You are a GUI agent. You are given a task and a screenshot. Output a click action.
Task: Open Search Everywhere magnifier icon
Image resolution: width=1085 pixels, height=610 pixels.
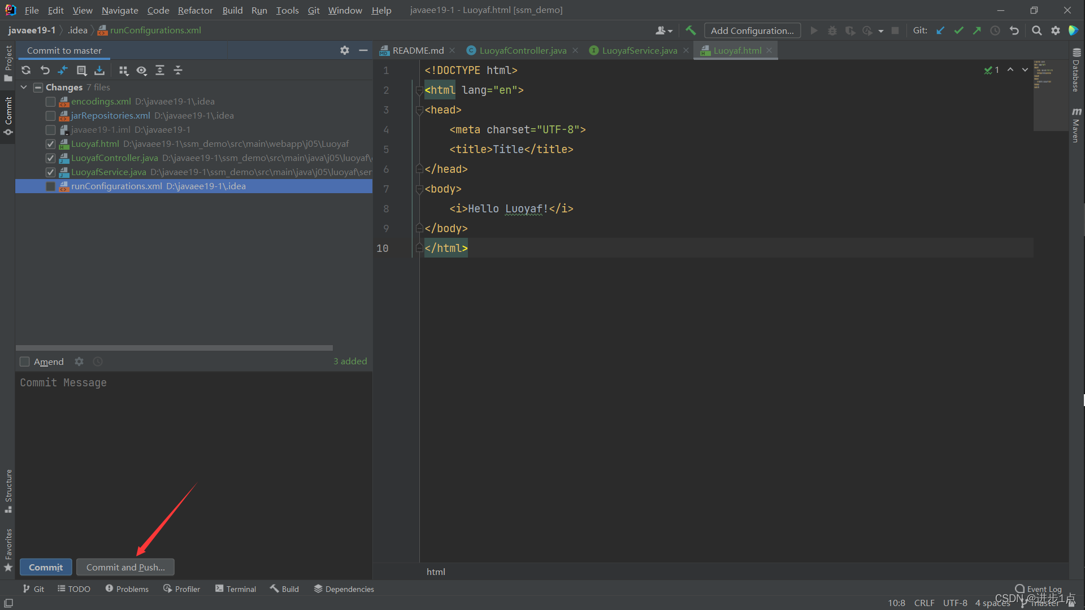1037,30
